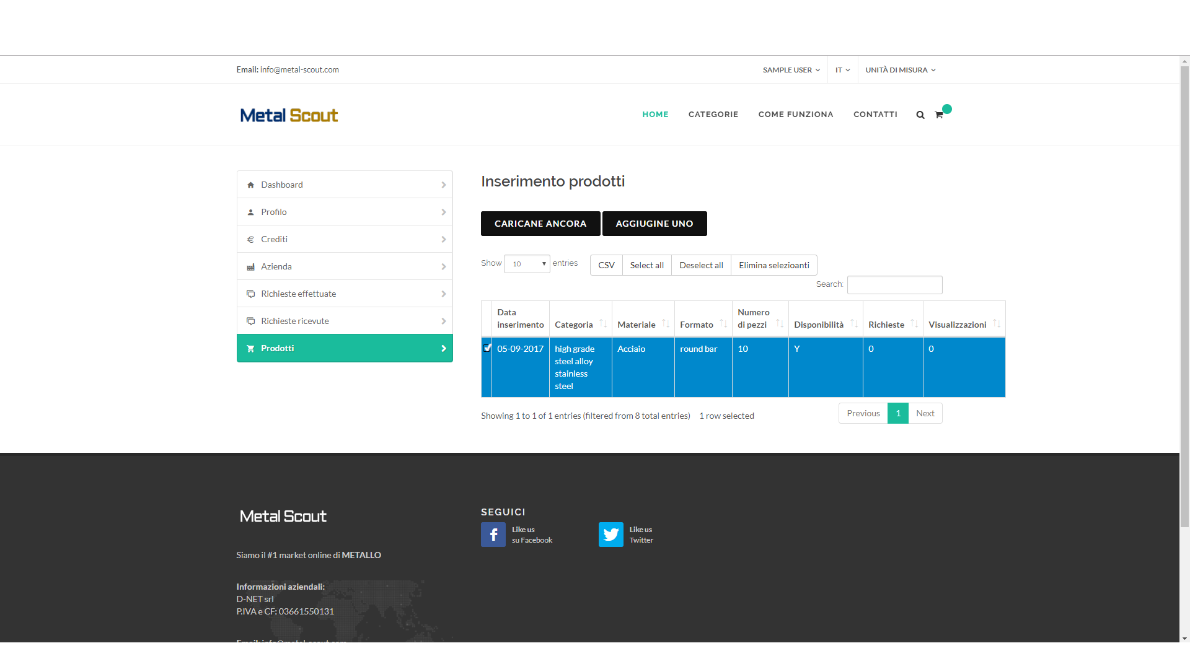The height and width of the screenshot is (669, 1190).
Task: Open COME FUNZIONA menu item
Action: click(796, 115)
